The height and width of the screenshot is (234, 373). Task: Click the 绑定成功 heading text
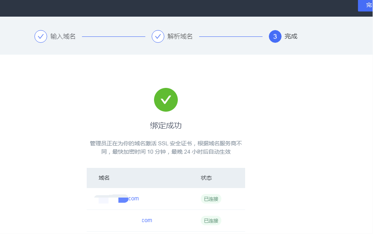(166, 126)
